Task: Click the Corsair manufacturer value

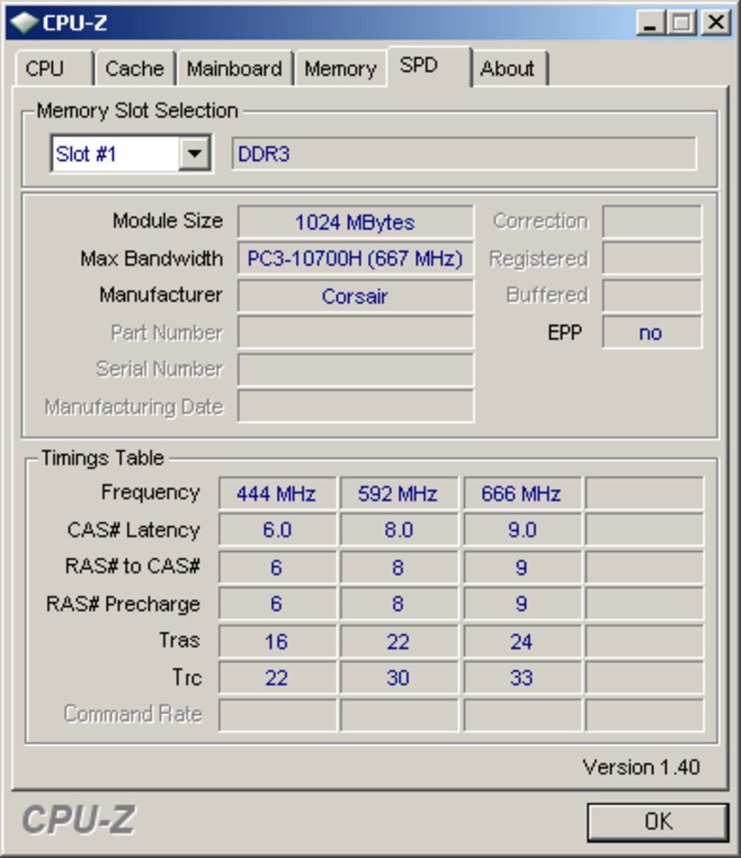Action: click(x=355, y=296)
